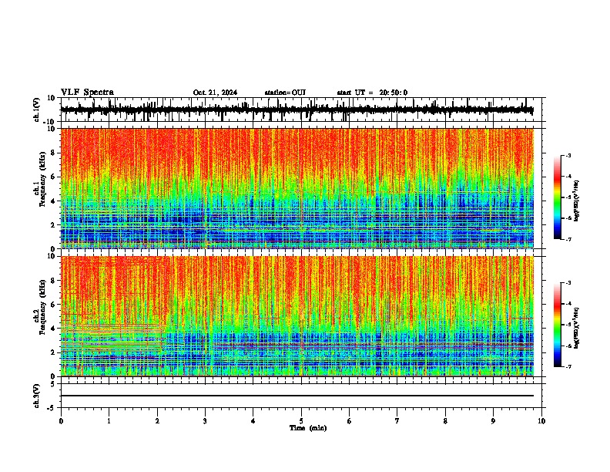Click the 'ch.3(V)' axis label
610x472 pixels.
click(37, 396)
